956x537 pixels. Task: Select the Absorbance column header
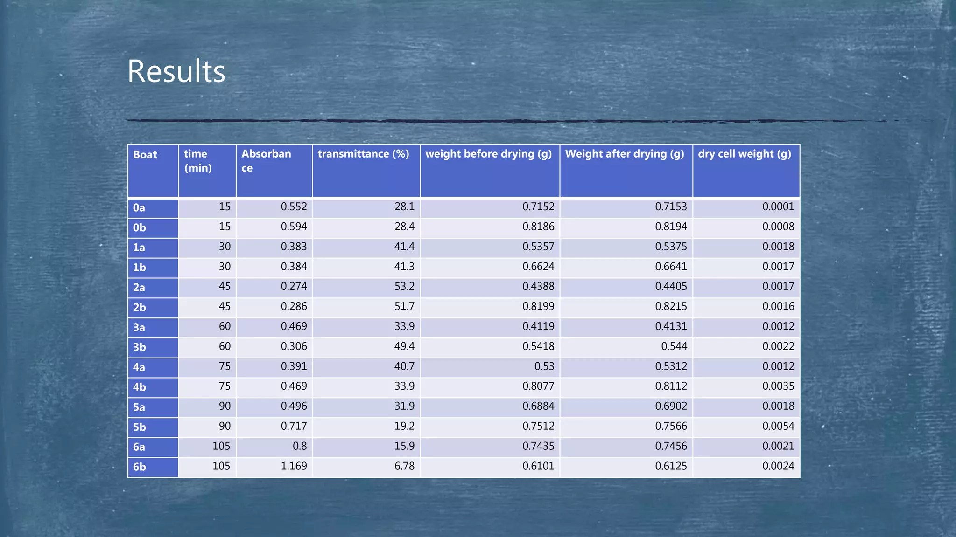coord(266,161)
